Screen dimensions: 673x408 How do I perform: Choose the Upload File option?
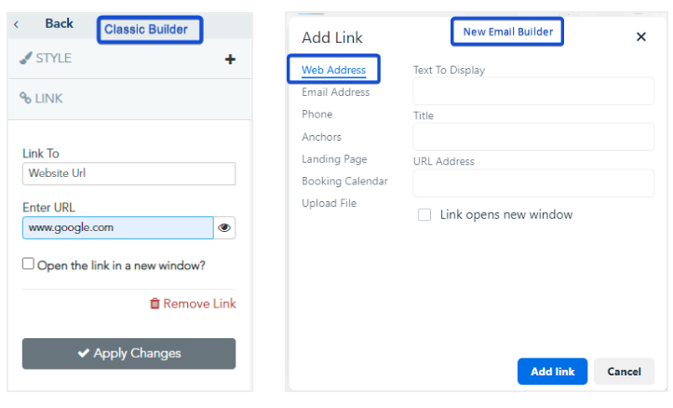pos(329,203)
